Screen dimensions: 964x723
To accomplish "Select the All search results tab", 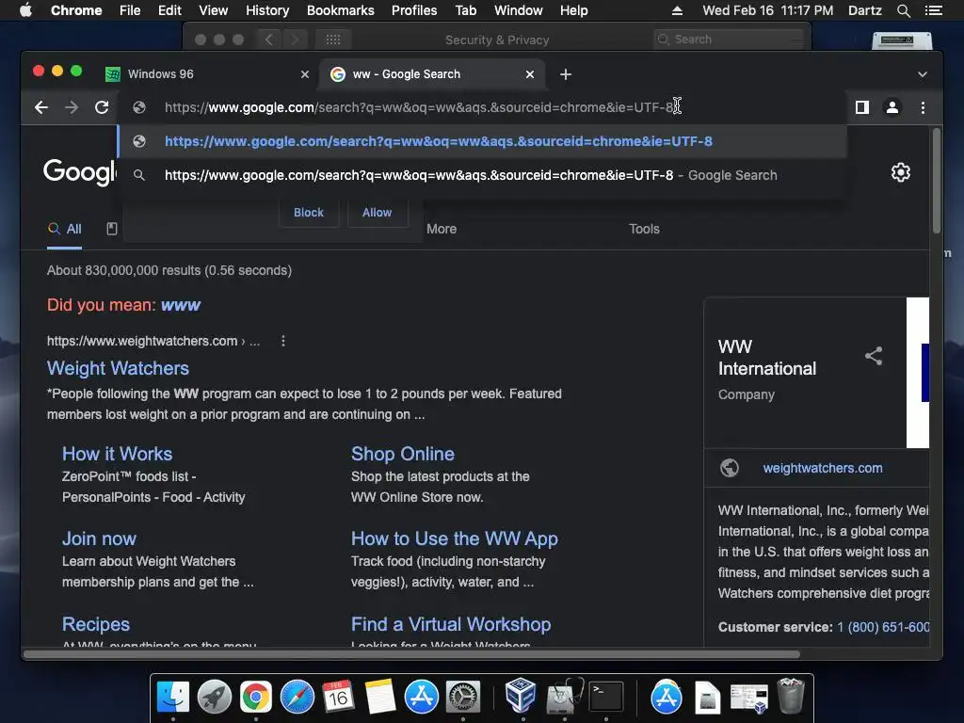I will [x=65, y=230].
